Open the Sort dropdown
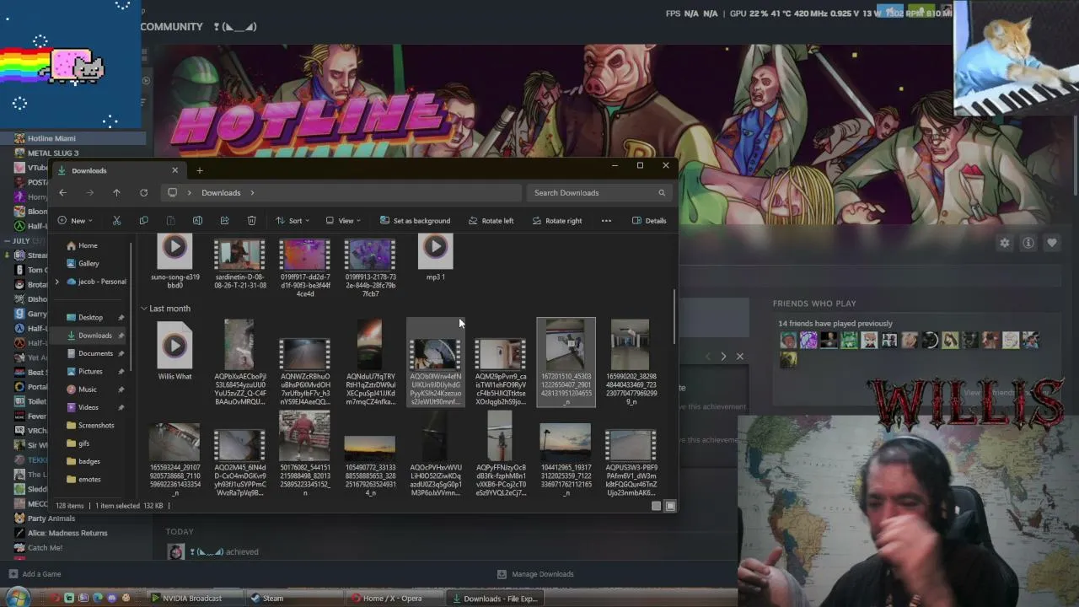 293,221
